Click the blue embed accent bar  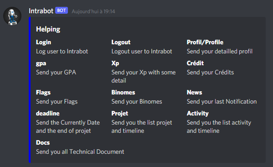point(30,90)
